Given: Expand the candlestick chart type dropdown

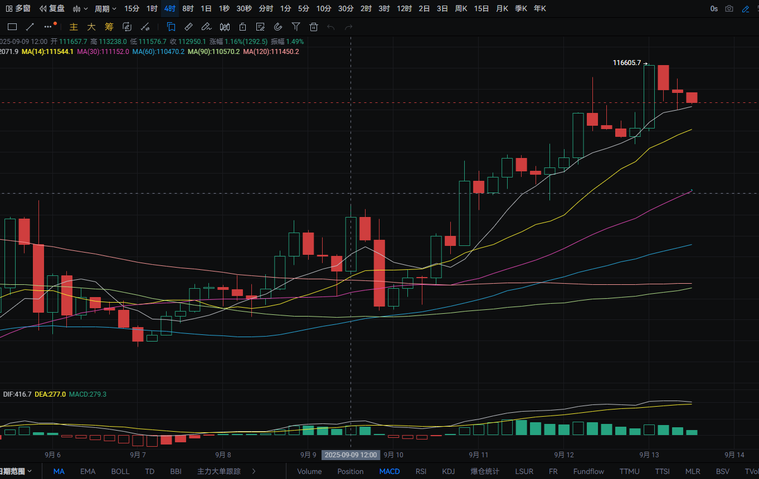Looking at the screenshot, I should point(80,8).
